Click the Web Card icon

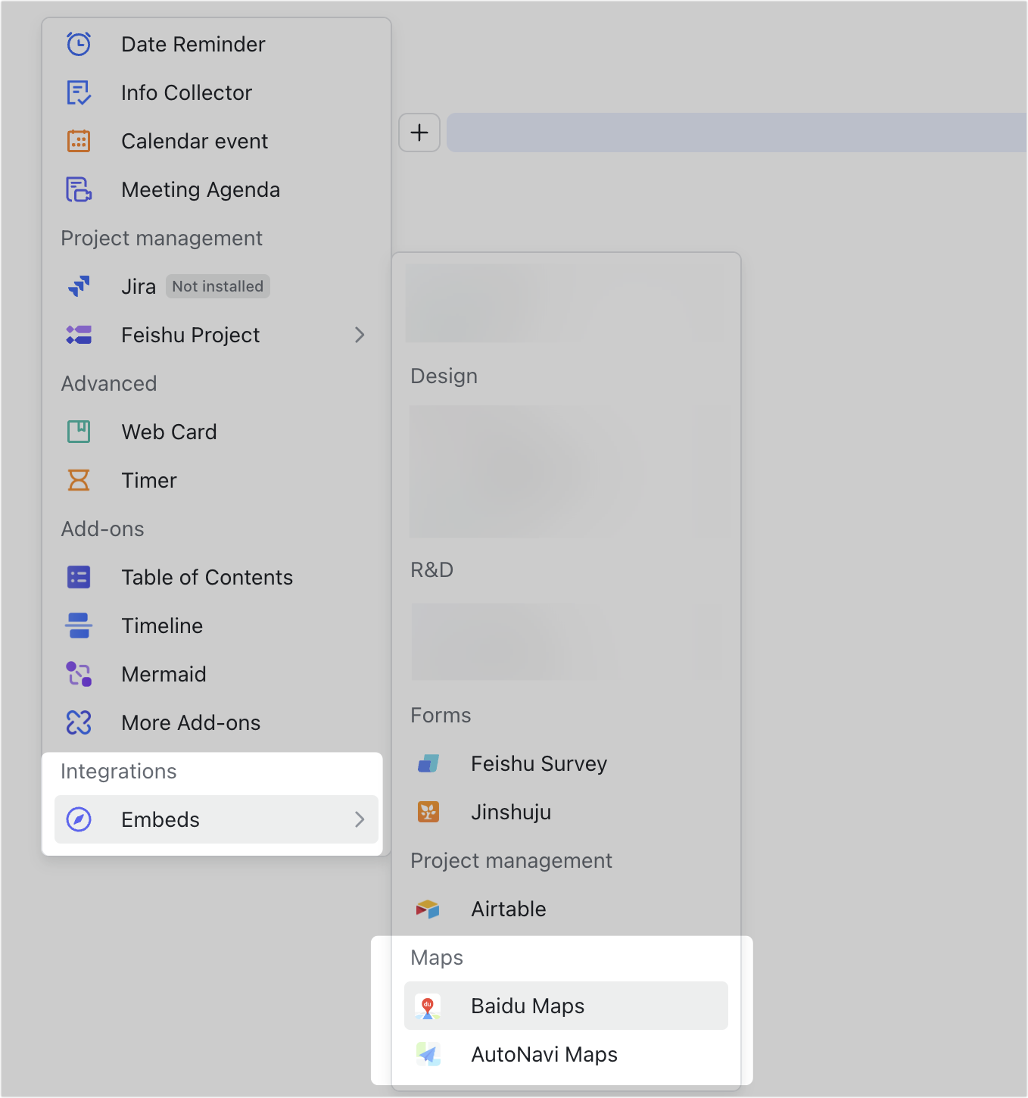(79, 432)
